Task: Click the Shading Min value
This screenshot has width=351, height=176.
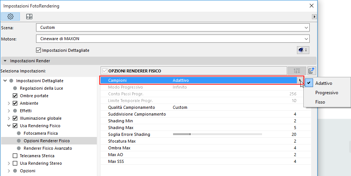Action: pyautogui.click(x=295, y=121)
